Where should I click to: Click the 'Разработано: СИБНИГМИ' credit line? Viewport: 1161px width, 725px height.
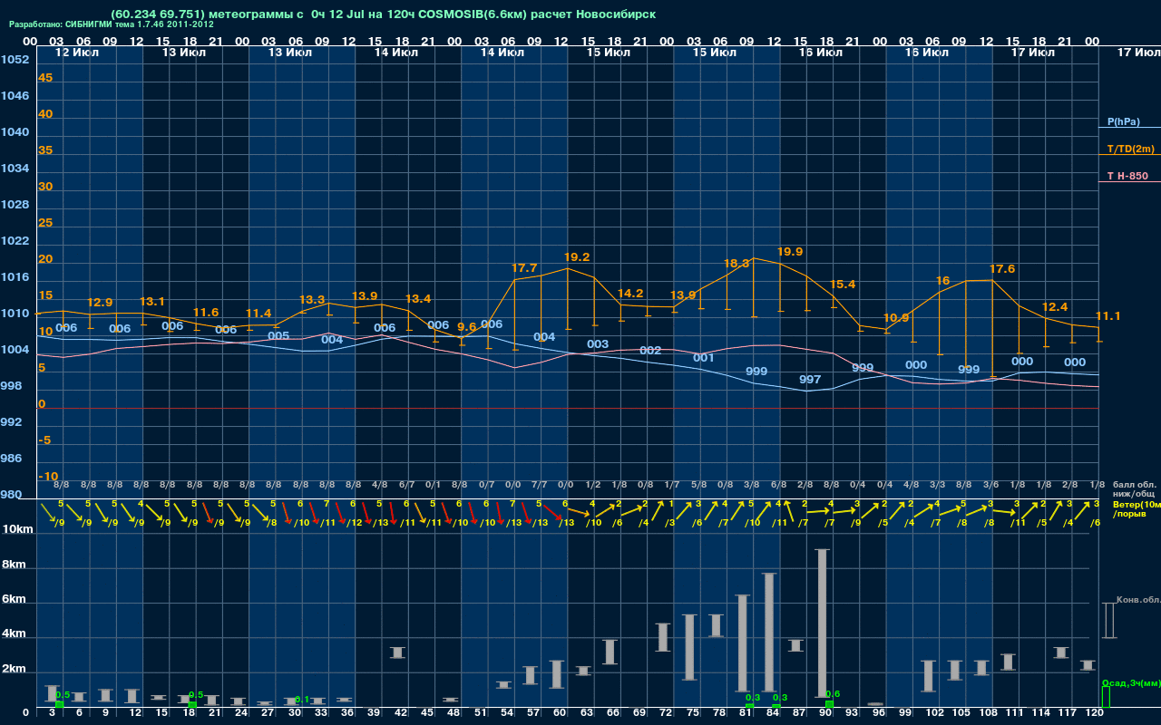point(112,25)
